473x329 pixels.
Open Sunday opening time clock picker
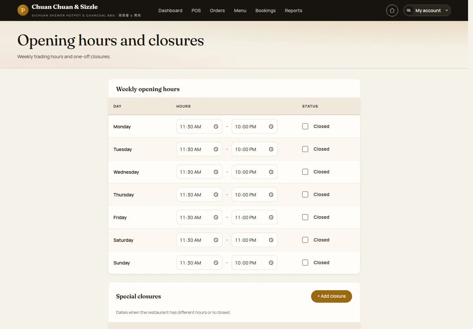tap(216, 263)
